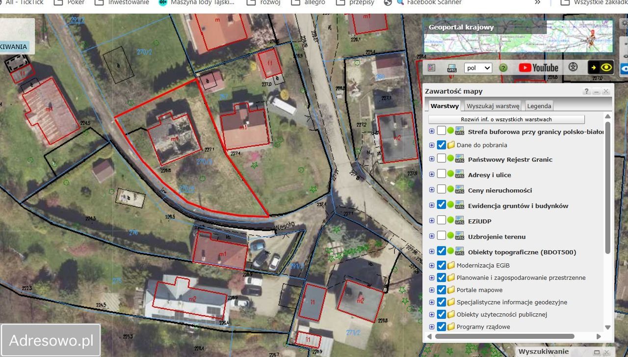Image resolution: width=628 pixels, height=357 pixels.
Task: Switch to the Wyszukaj warstwę tab
Action: (x=493, y=106)
